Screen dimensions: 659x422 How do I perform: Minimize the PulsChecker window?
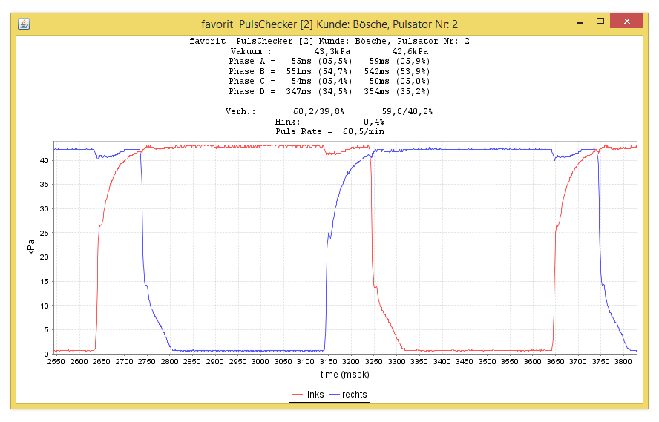point(580,22)
